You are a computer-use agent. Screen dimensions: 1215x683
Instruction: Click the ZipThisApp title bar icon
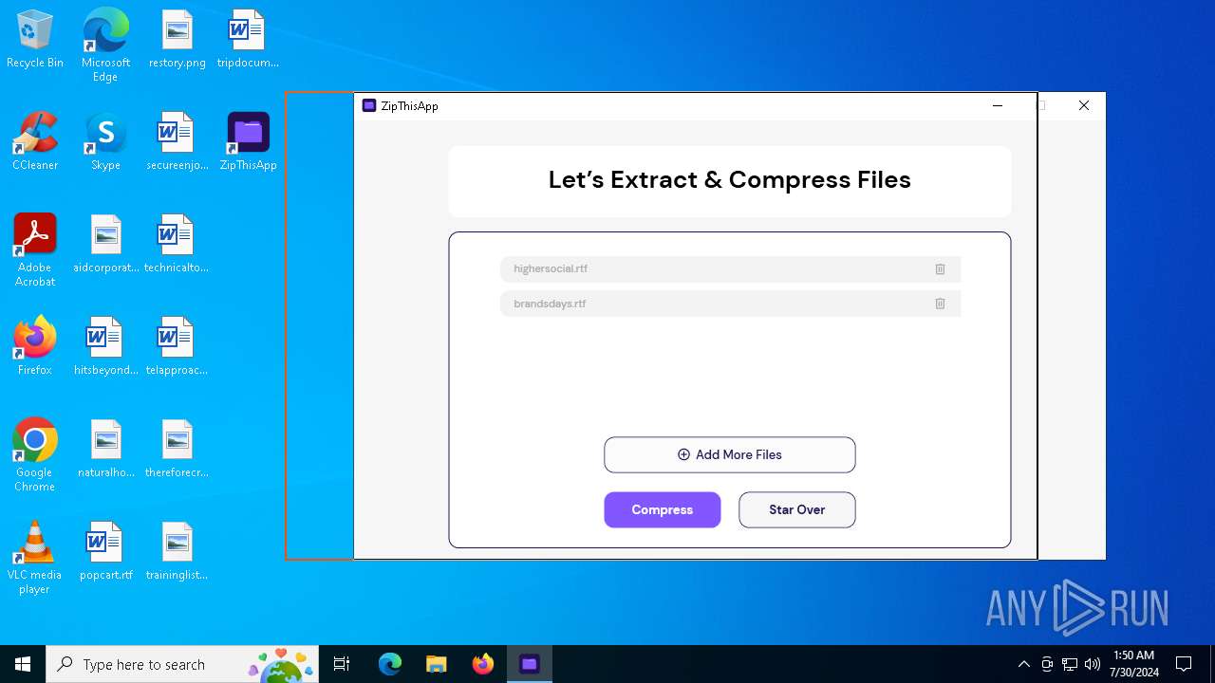[369, 105]
